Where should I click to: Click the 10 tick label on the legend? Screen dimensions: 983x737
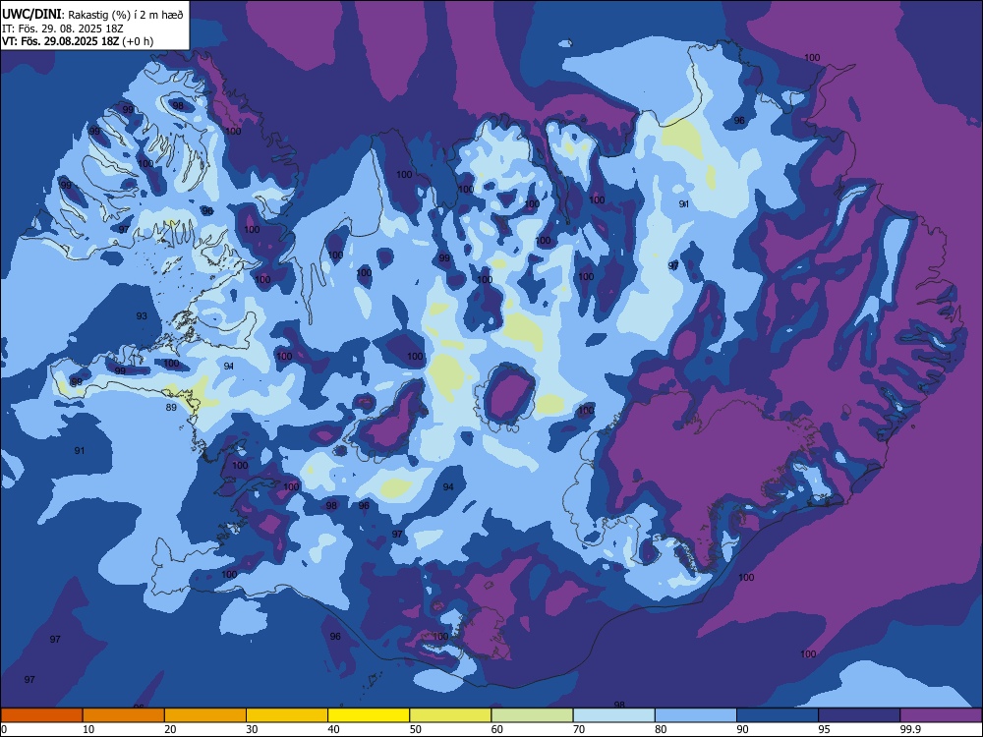click(x=88, y=729)
